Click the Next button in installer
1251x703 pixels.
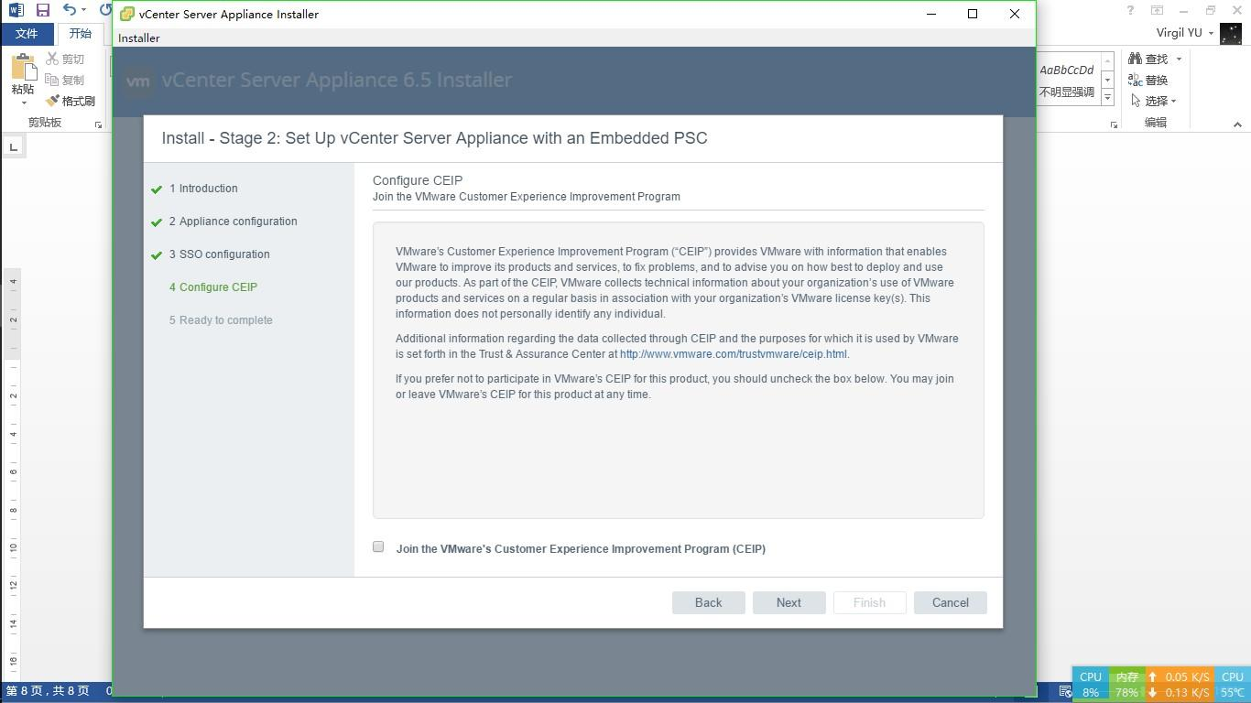pos(789,602)
